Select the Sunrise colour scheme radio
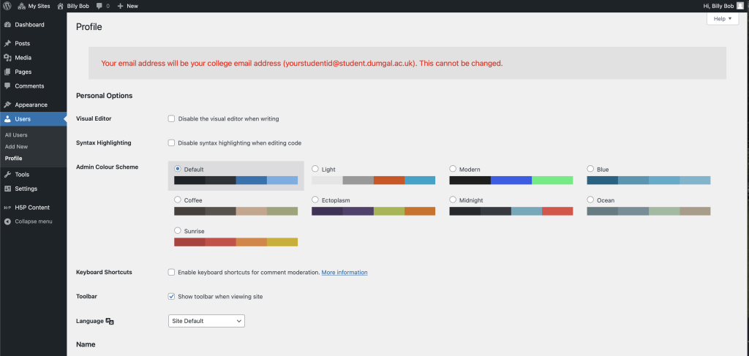Screen dimensions: 749x356 pyautogui.click(x=178, y=231)
